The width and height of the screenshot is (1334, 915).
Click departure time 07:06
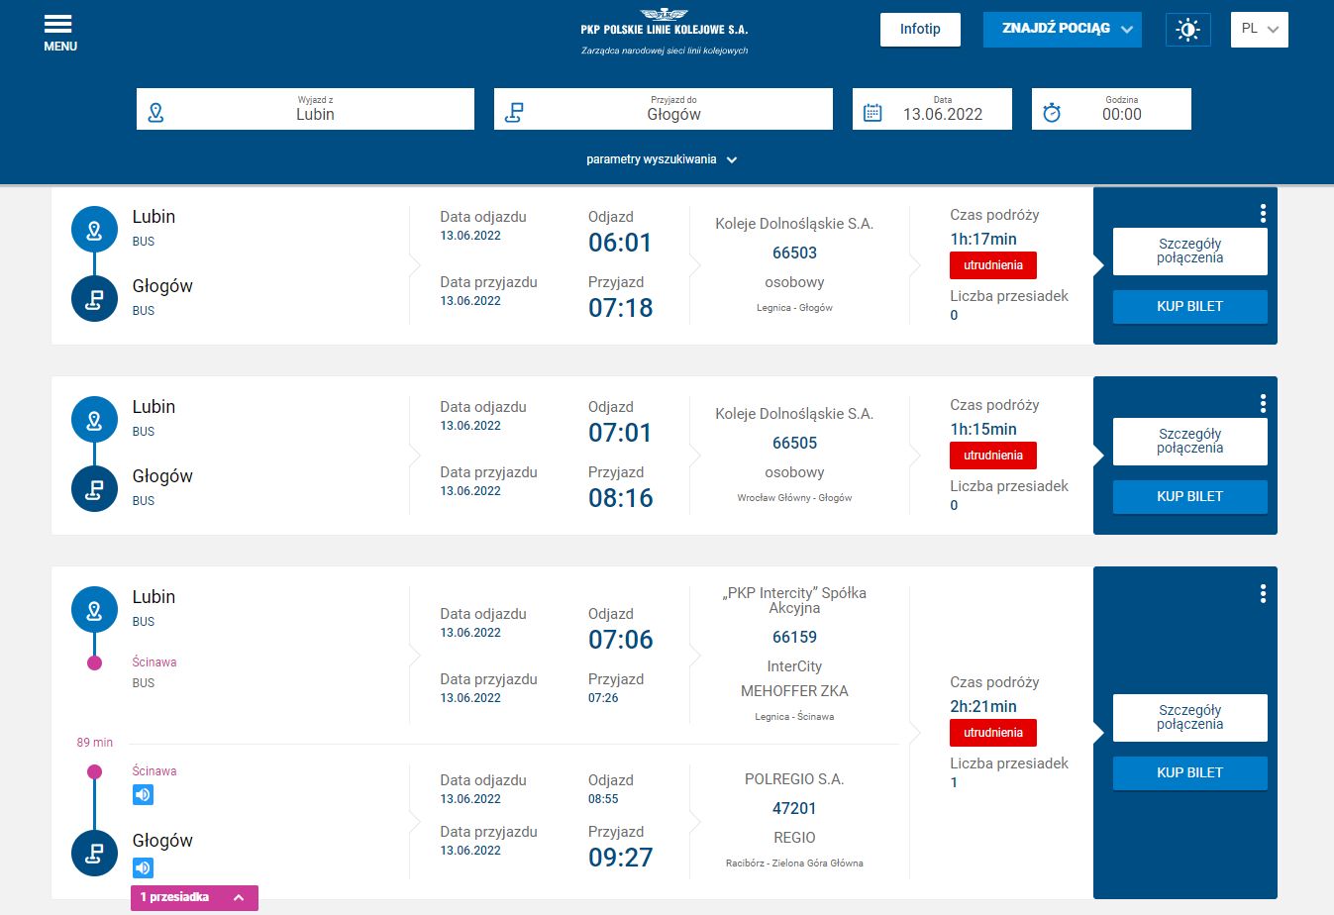[621, 640]
